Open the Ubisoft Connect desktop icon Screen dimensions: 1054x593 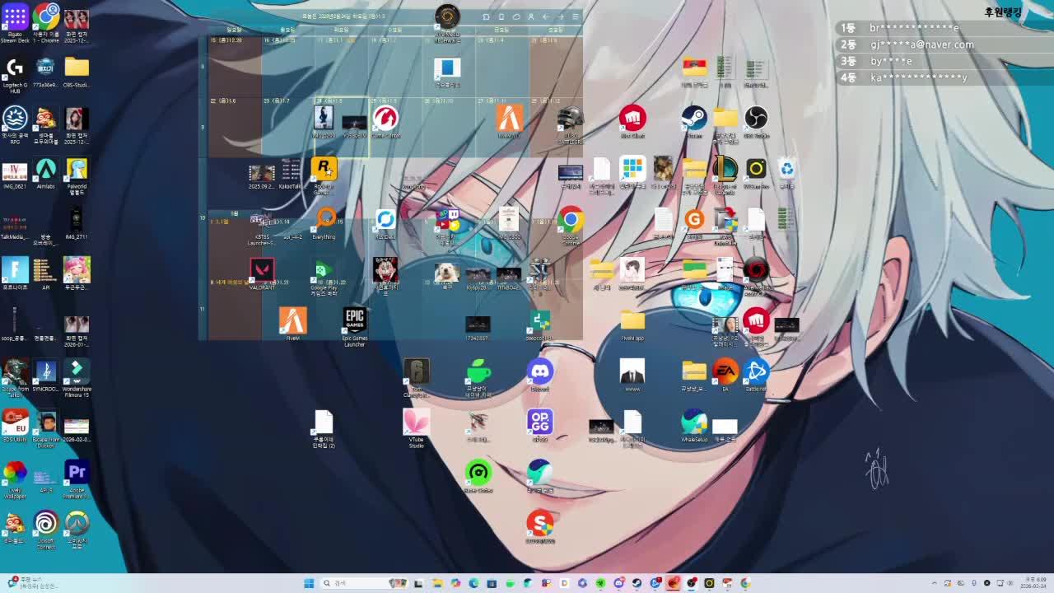[x=45, y=530]
